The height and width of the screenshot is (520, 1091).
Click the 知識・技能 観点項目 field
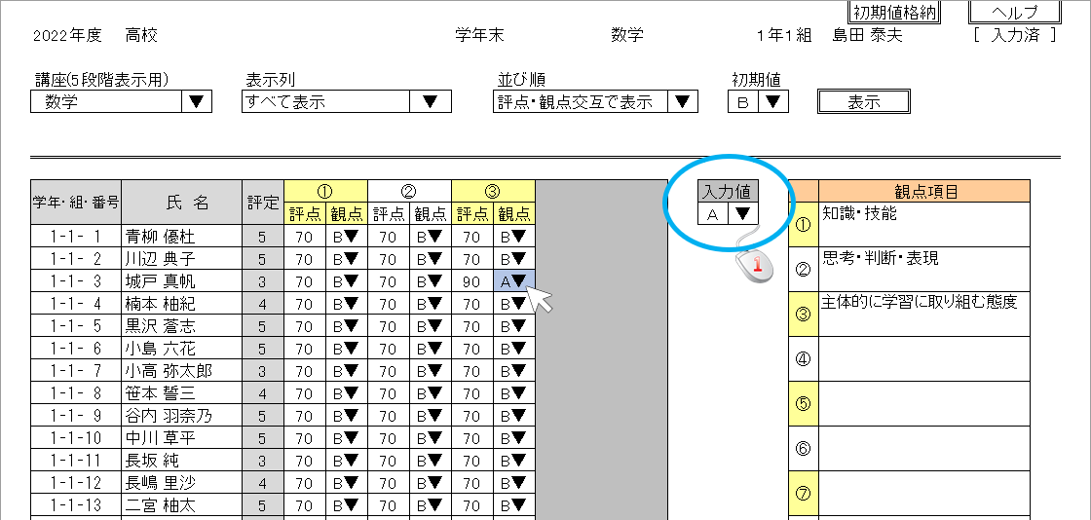pyautogui.click(x=922, y=225)
